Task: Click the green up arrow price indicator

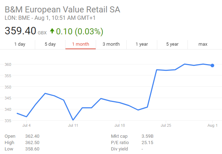Action: pos(52,31)
